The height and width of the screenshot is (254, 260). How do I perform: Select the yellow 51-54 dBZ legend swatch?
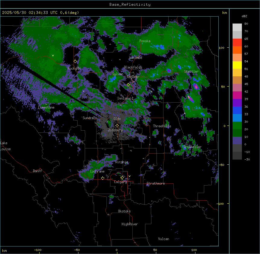click(237, 65)
